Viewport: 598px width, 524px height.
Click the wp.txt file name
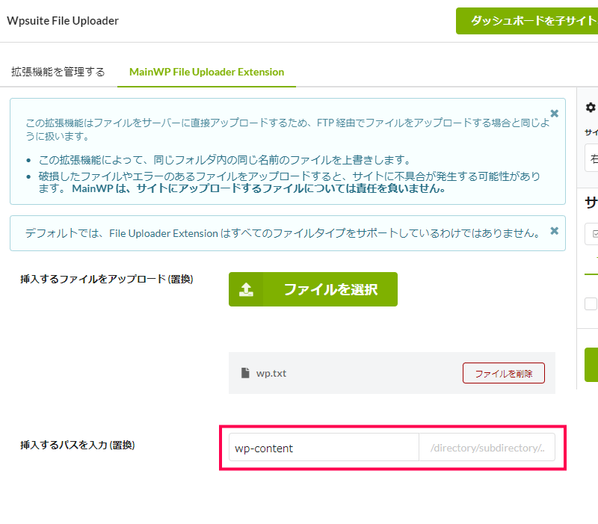[271, 373]
